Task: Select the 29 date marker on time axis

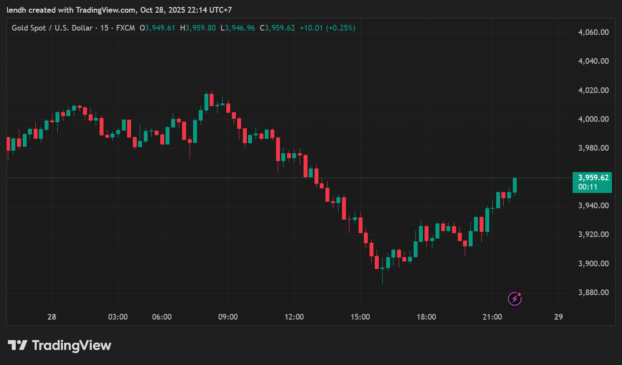Action: tap(558, 317)
